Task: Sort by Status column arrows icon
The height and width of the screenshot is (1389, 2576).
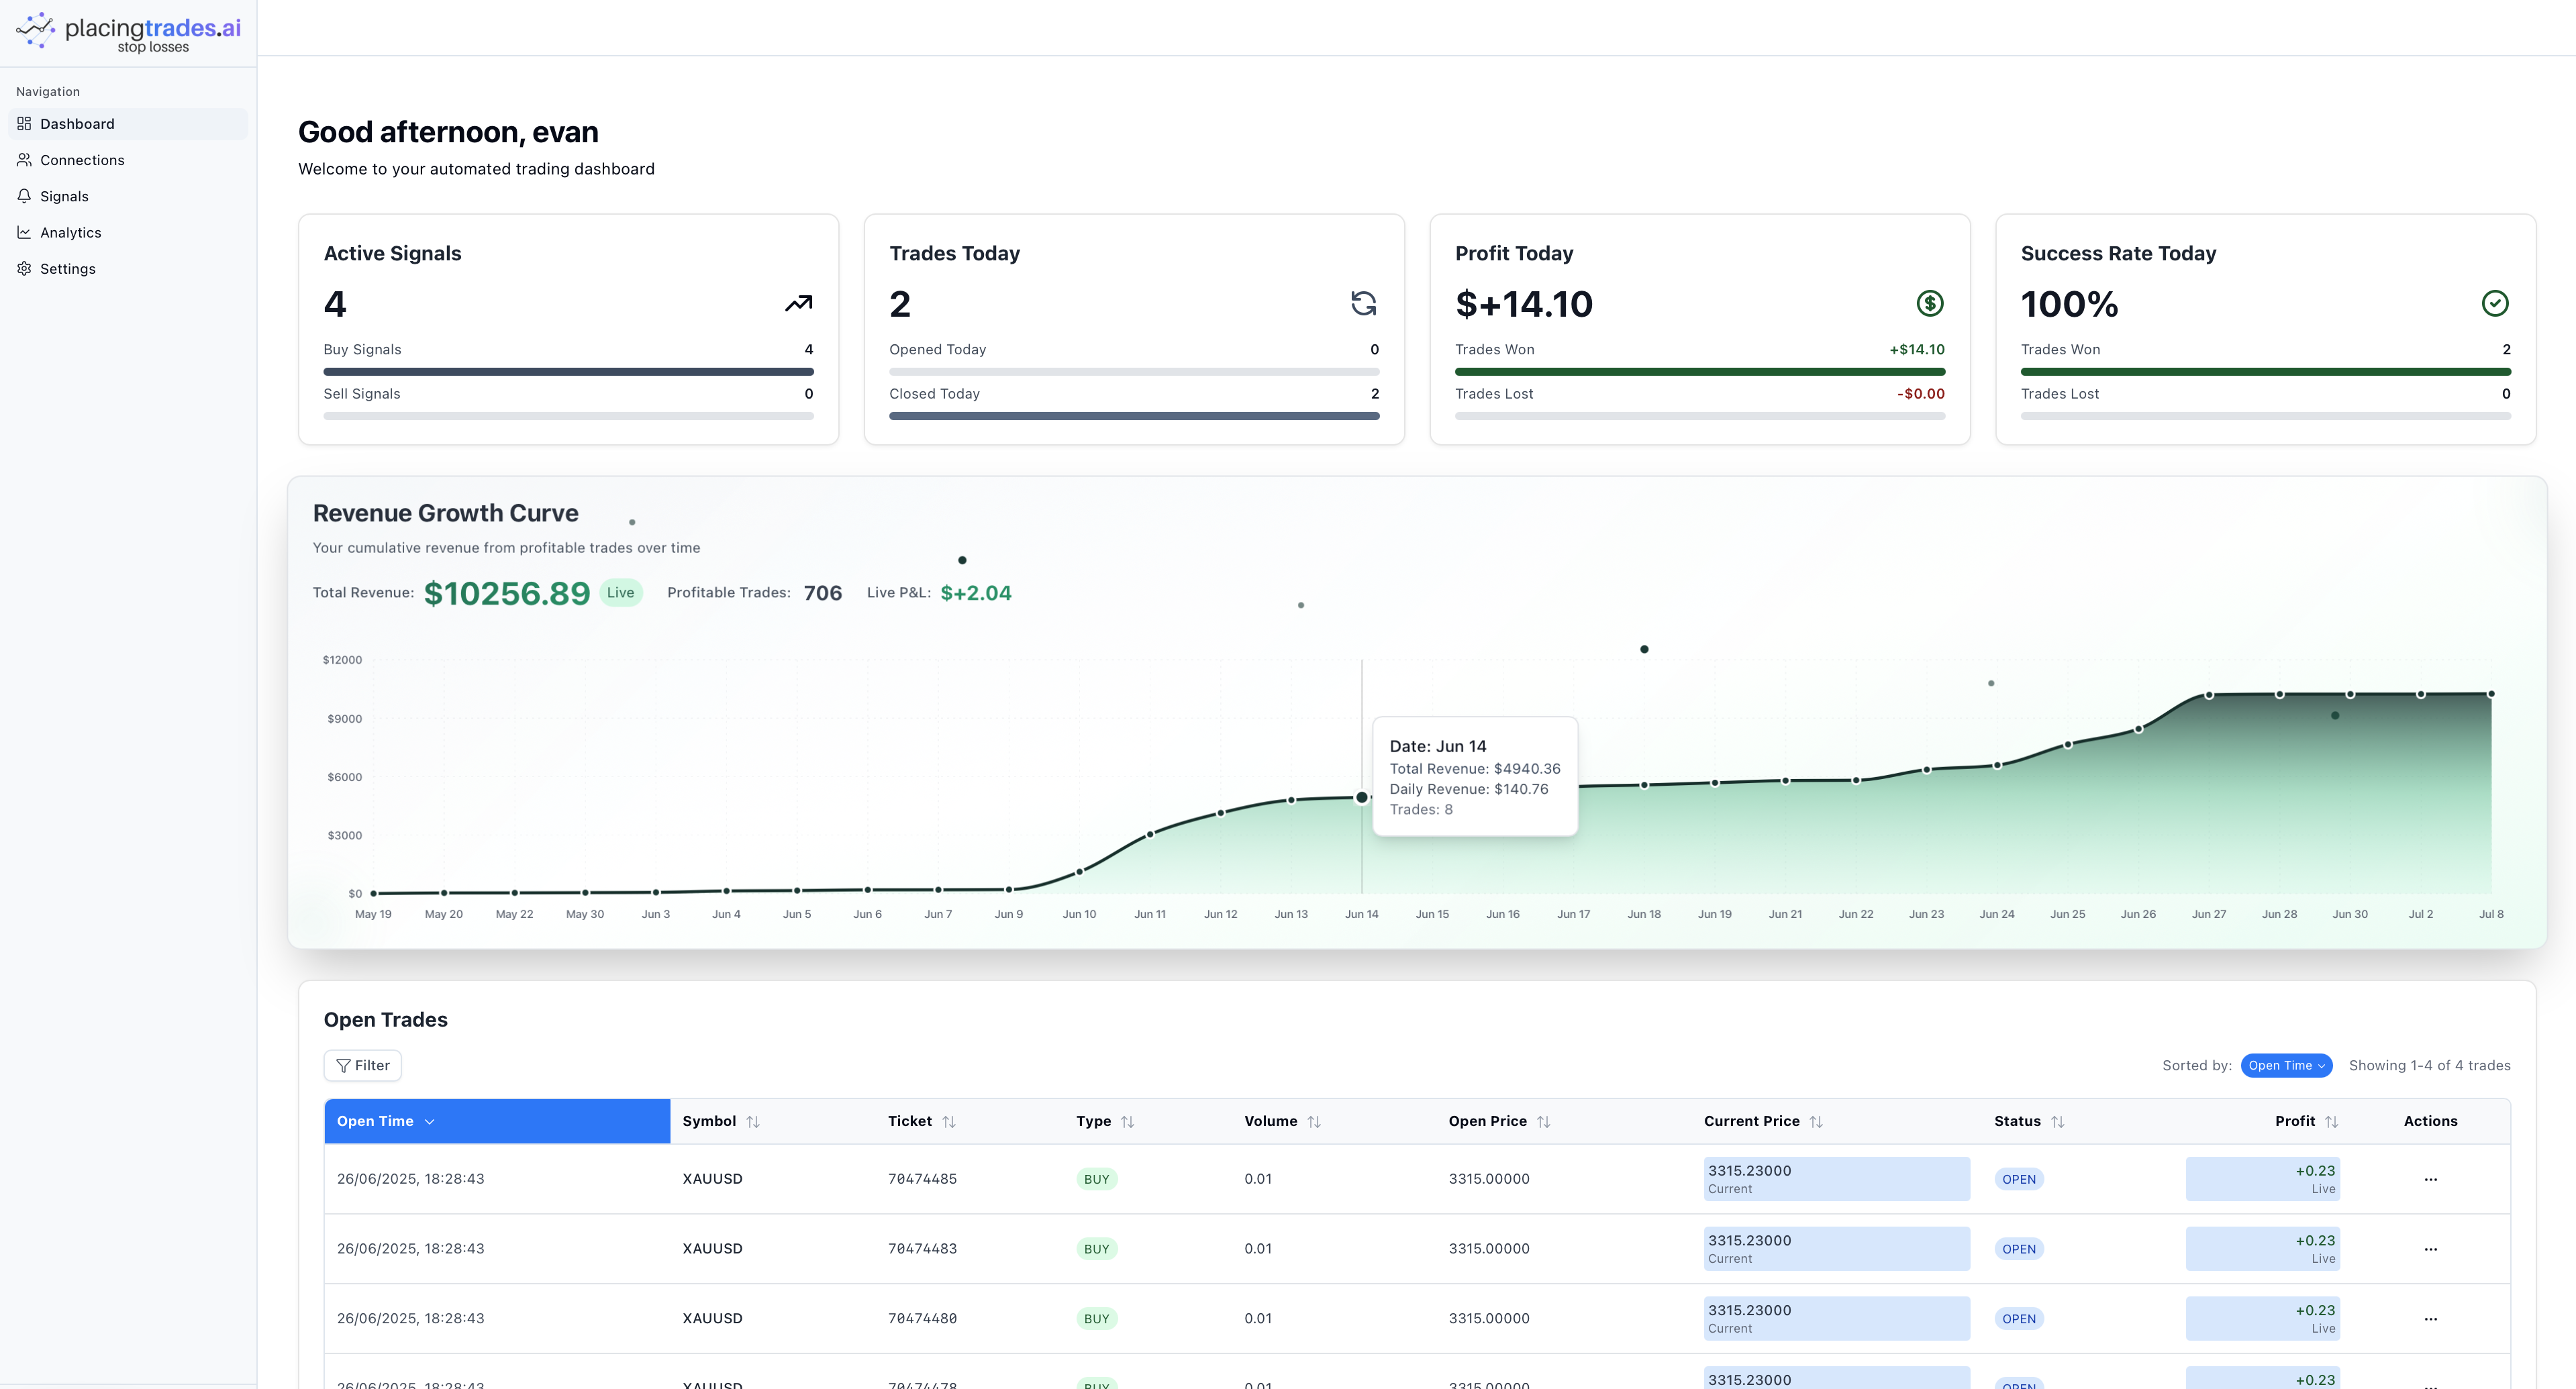Action: (x=2057, y=1122)
